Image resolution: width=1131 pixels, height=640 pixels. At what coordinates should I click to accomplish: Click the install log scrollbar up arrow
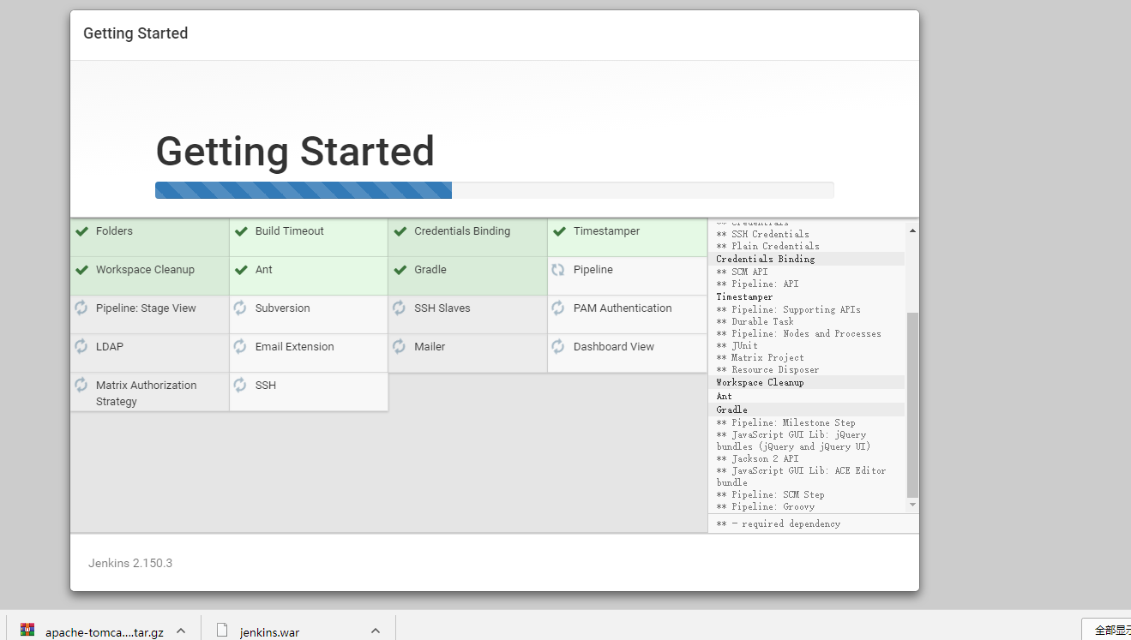click(912, 230)
